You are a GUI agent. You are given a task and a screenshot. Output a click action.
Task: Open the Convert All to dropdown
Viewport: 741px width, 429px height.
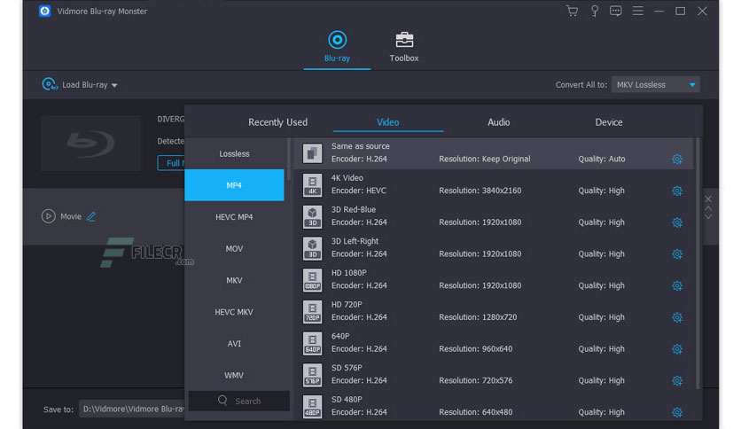[655, 85]
